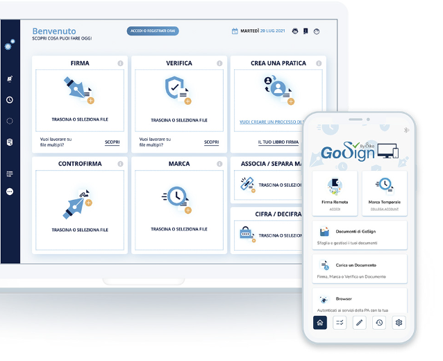Click Benvenuto heading text

point(54,31)
